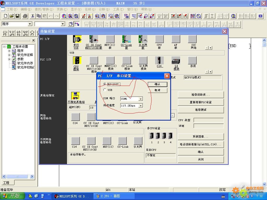Open the COM 端口 dropdown showing COM1
Screen dimensions: 267x200
[141, 99]
